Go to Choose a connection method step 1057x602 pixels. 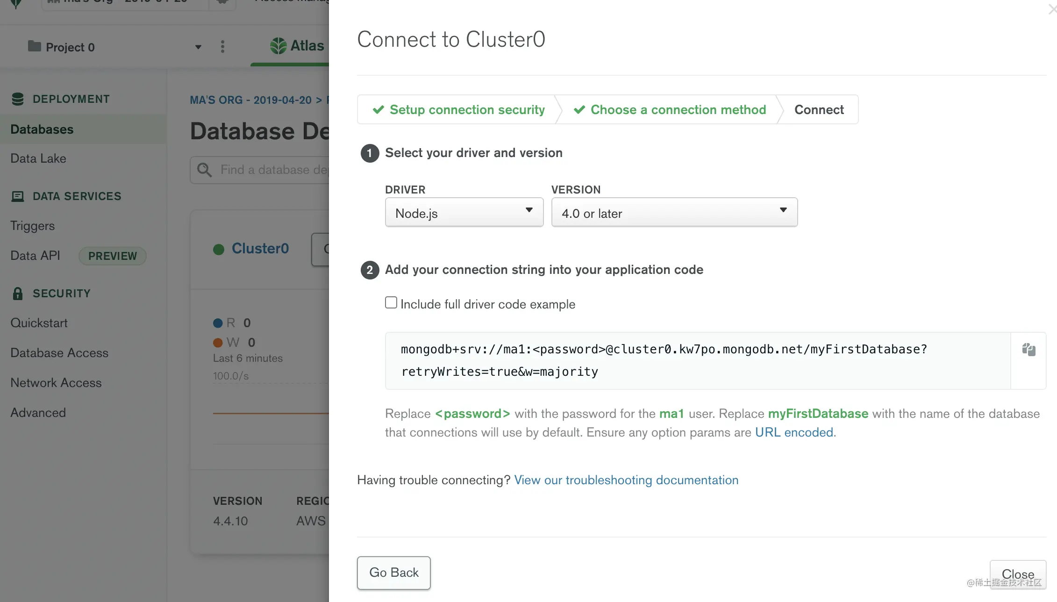pos(670,110)
